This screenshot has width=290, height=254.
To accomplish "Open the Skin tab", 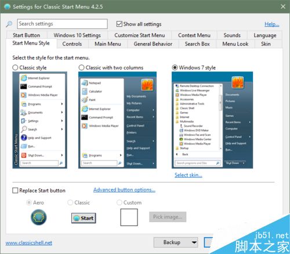I will click(266, 44).
